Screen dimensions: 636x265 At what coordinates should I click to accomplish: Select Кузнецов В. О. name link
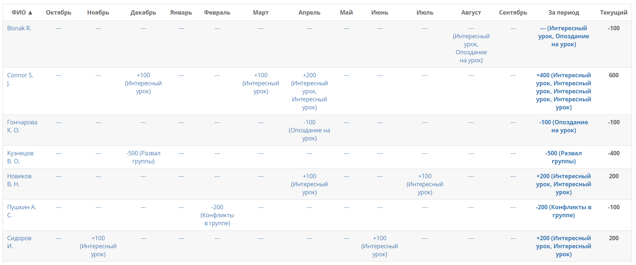click(x=20, y=157)
